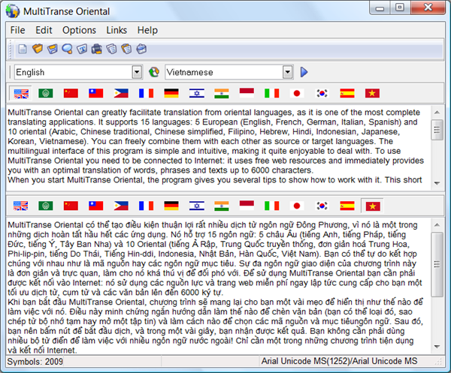
Task: Choose Philippines flag as target language
Action: (x=121, y=206)
